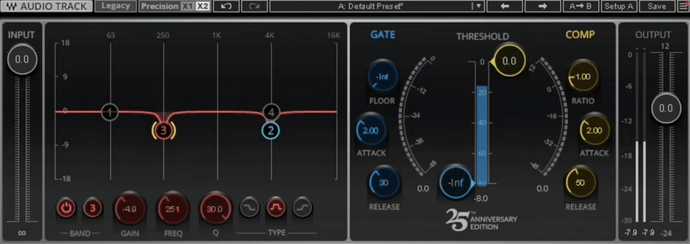
Task: Click the comp gain reduction 0.0 readout
Action: click(x=542, y=189)
